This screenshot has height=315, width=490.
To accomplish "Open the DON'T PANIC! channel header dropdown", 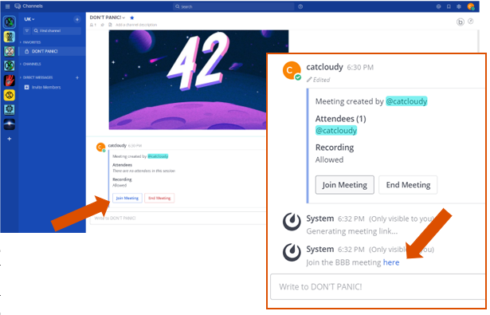I will pyautogui.click(x=108, y=18).
